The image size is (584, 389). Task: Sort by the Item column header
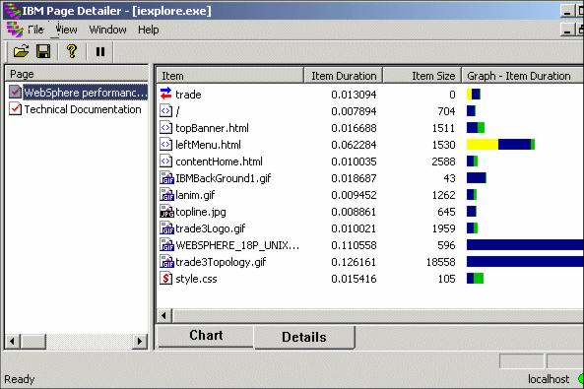pos(229,76)
